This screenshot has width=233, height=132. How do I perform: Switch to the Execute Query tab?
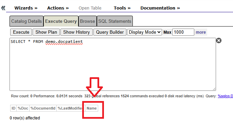[61, 21]
